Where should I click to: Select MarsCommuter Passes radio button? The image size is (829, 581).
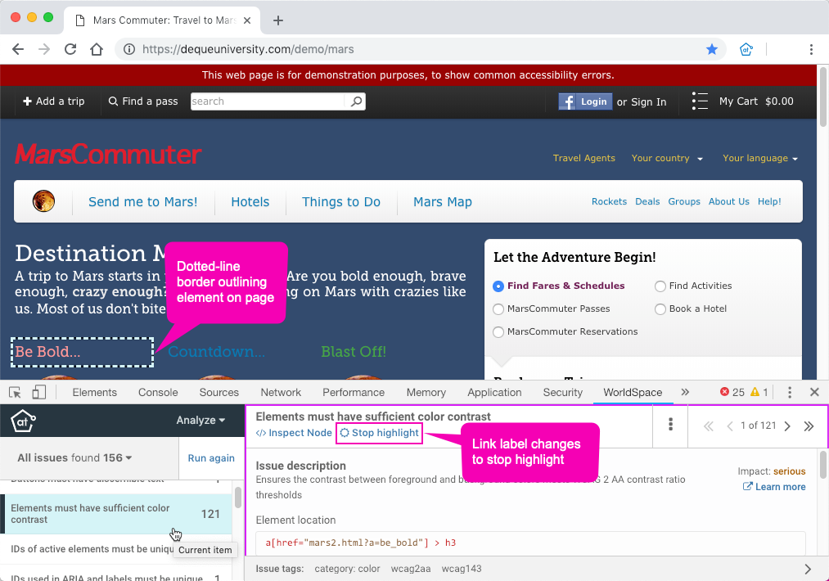pos(498,309)
